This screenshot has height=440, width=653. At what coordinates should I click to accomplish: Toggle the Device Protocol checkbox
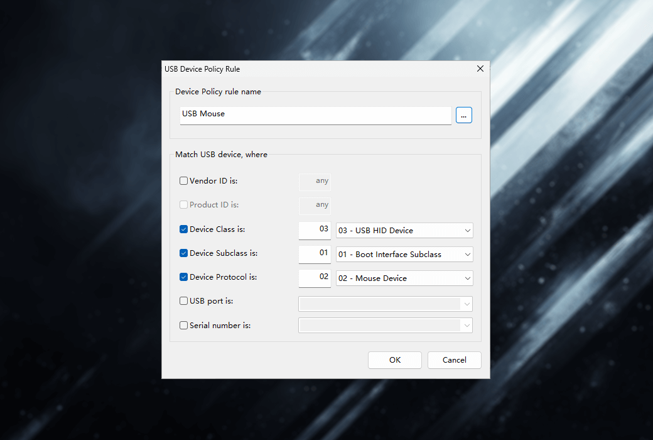coord(184,277)
